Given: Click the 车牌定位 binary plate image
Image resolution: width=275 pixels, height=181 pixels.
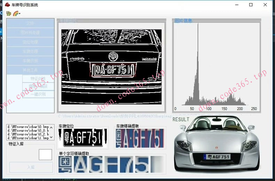Looking at the screenshot, I should [x=83, y=138].
